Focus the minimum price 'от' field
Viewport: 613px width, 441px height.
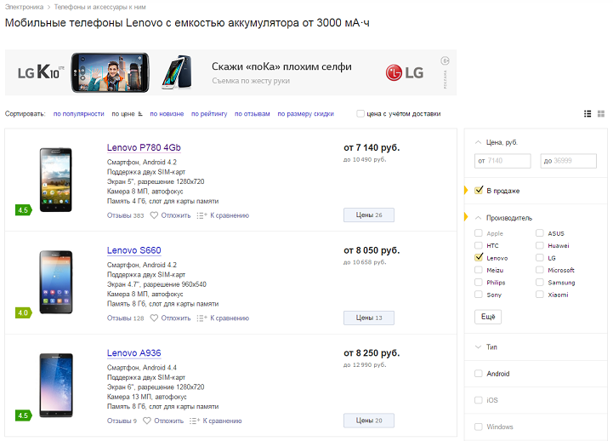pyautogui.click(x=502, y=161)
